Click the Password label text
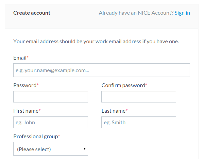This screenshot has height=159, width=204. pyautogui.click(x=24, y=85)
